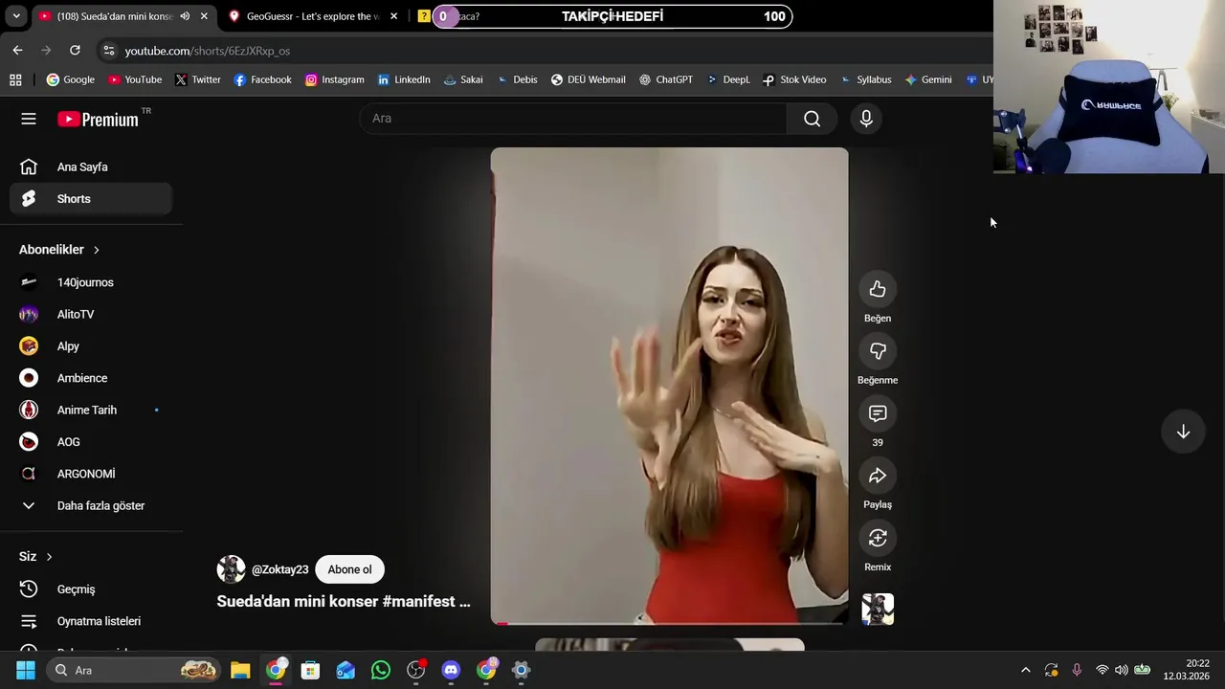Click the Ara search field on YouTube
1225x689 pixels.
(573, 119)
